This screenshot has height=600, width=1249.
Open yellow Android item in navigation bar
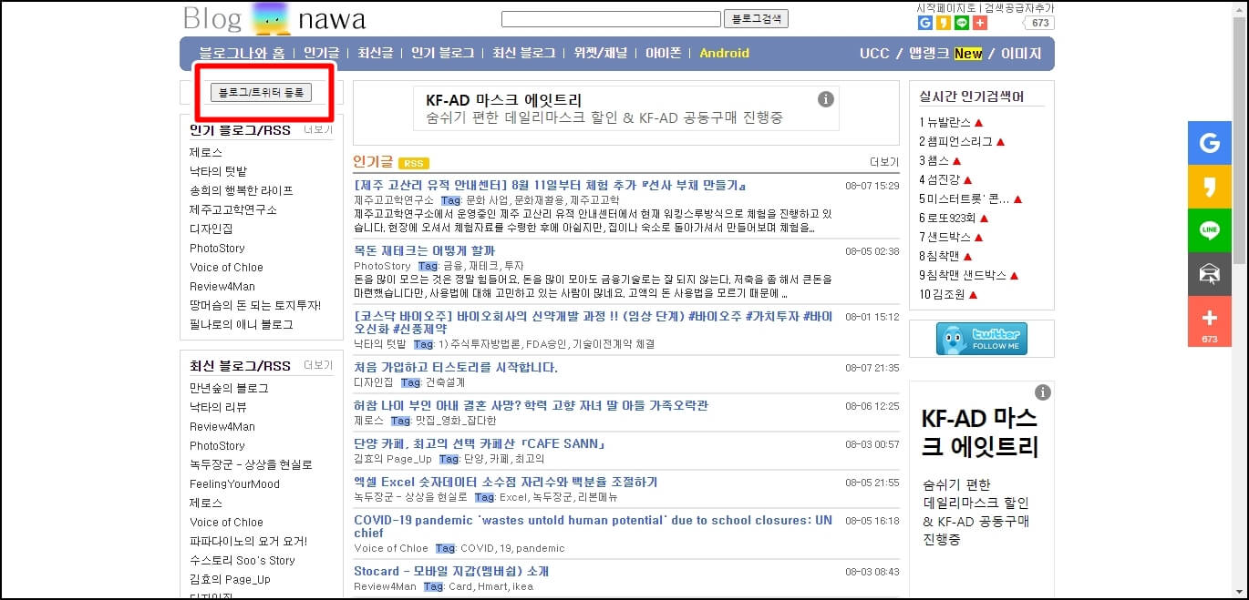click(725, 53)
